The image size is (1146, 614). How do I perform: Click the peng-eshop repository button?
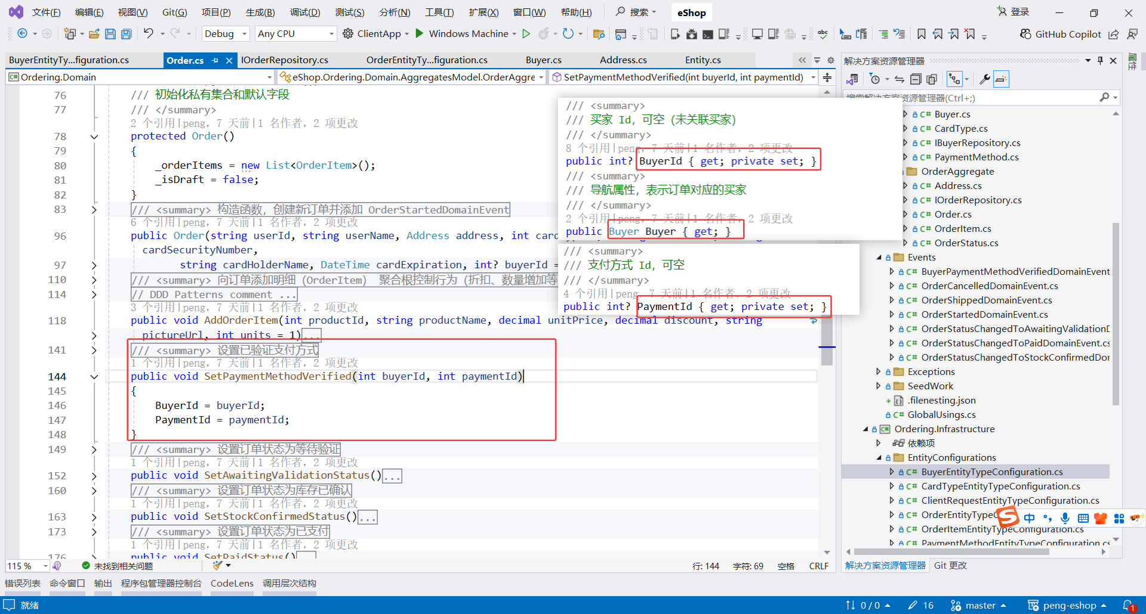coord(1067,606)
